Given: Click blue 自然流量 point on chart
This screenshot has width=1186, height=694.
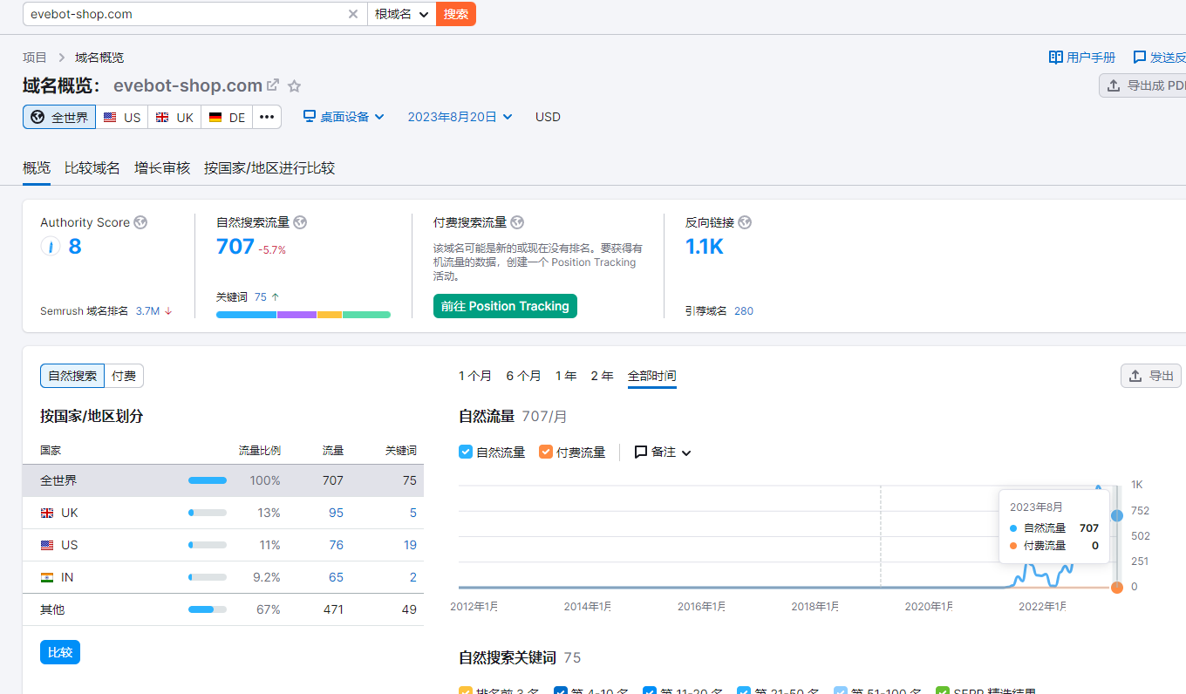Looking at the screenshot, I should (x=1117, y=516).
